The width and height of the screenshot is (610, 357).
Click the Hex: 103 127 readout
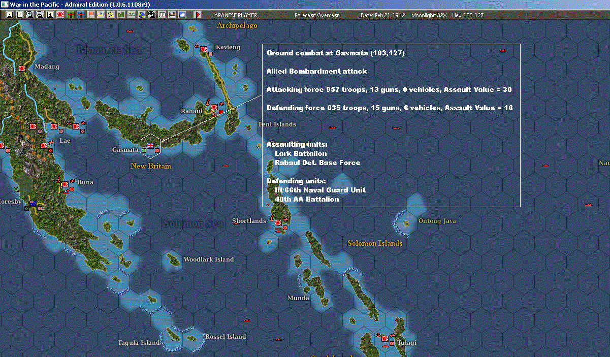[x=467, y=15]
